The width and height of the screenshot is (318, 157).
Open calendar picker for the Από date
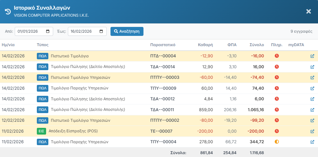(48, 31)
